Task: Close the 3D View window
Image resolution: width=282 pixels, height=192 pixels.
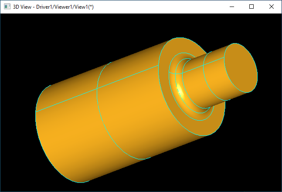Action: tap(272, 7)
